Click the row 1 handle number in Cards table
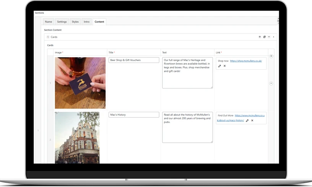 (x=50, y=83)
